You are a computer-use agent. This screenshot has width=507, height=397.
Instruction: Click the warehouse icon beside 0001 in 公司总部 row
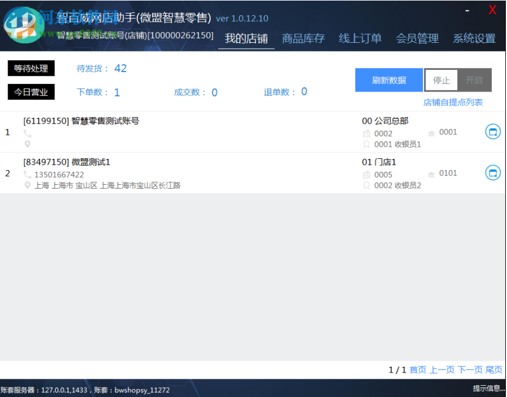[431, 133]
